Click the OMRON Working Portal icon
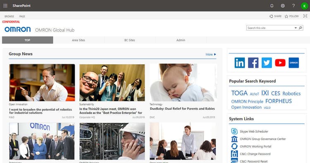 pos(234,146)
